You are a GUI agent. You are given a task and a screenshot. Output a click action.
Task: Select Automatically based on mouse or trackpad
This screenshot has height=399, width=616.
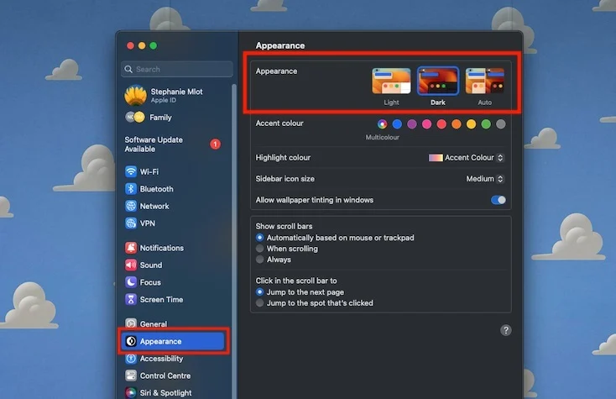(x=259, y=238)
